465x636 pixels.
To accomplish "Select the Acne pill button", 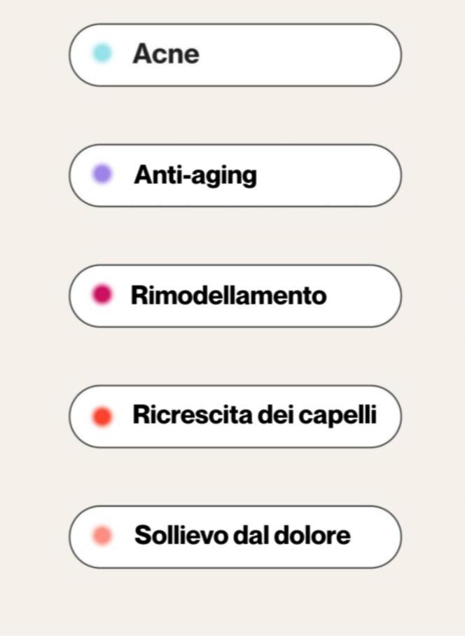I will 235,55.
